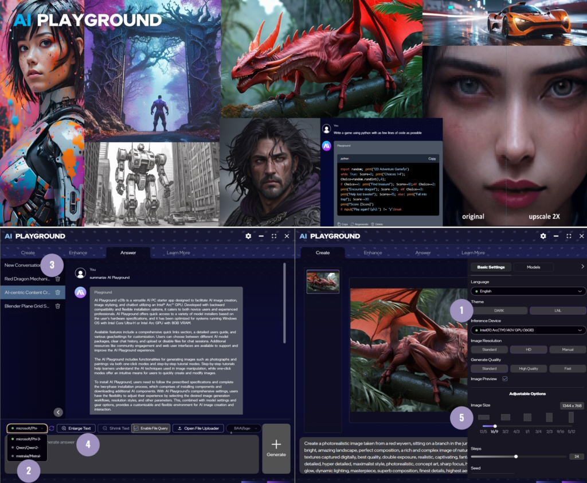Expand the Language dropdown
This screenshot has width=587, height=483.
pos(528,291)
